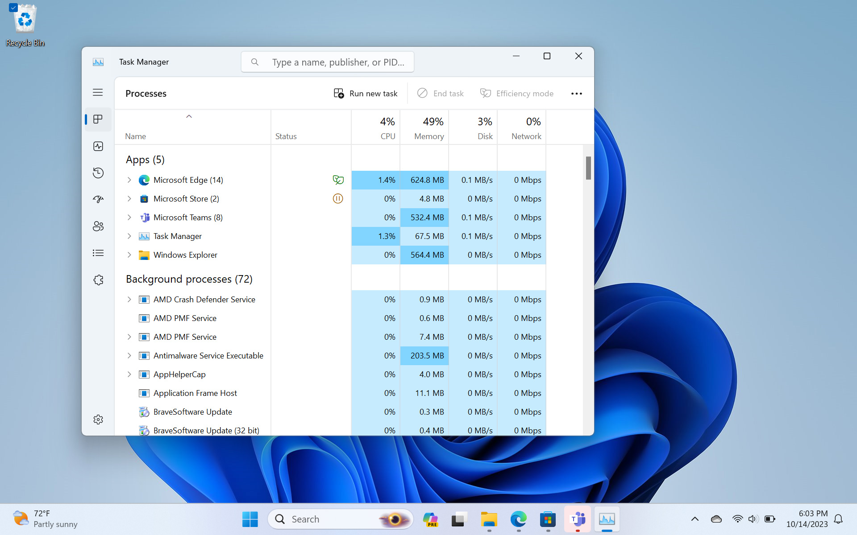Open the Performance page in sidebar
857x535 pixels.
(98, 146)
